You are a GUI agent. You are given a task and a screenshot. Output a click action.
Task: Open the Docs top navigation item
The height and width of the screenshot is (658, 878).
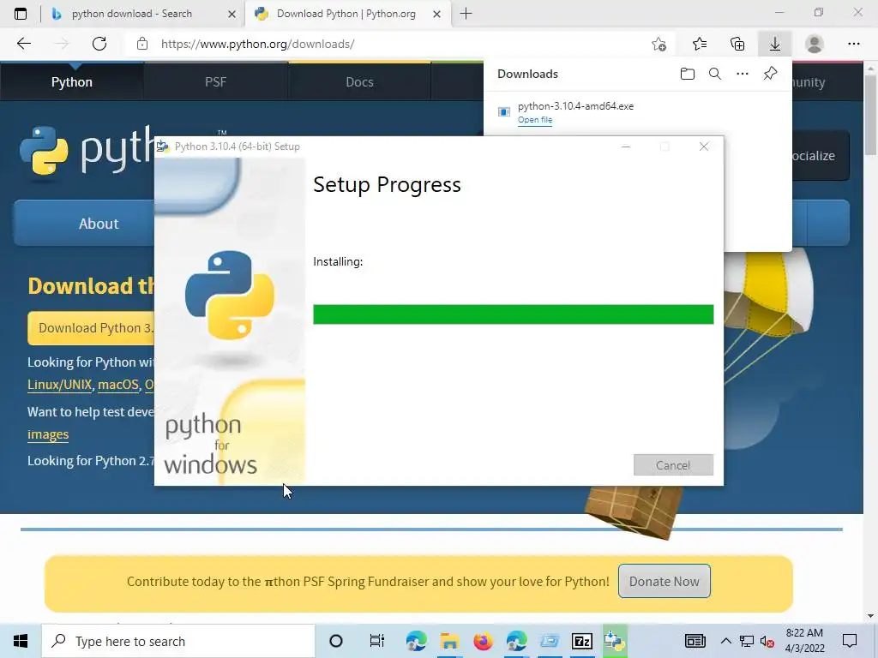click(359, 82)
